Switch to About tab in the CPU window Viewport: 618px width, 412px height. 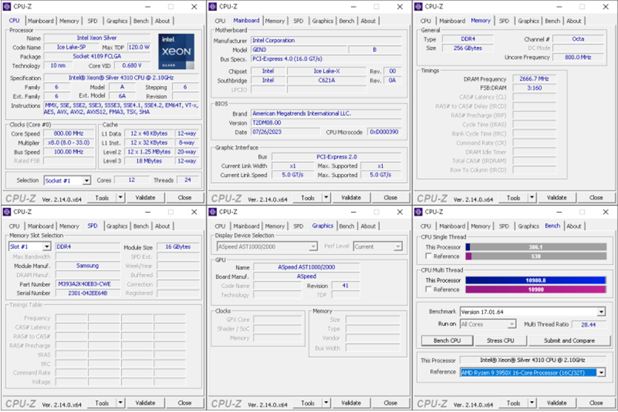(162, 21)
